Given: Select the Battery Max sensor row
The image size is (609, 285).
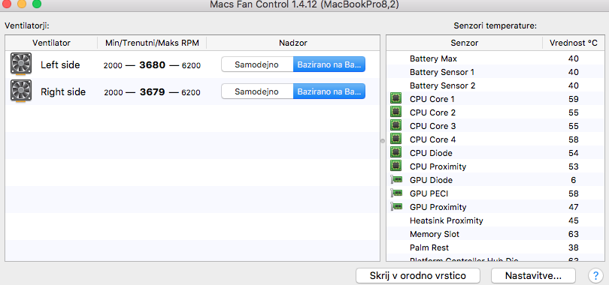Looking at the screenshot, I should pos(495,58).
